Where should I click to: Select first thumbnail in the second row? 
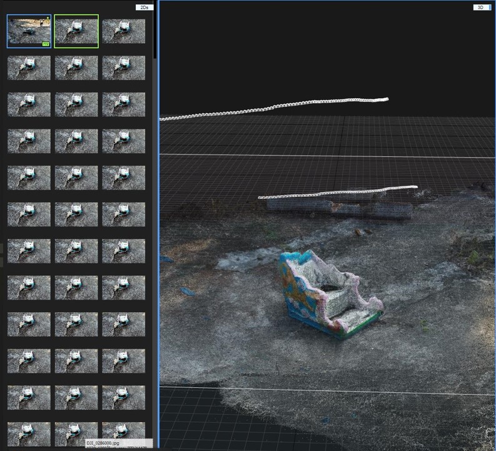coord(29,68)
